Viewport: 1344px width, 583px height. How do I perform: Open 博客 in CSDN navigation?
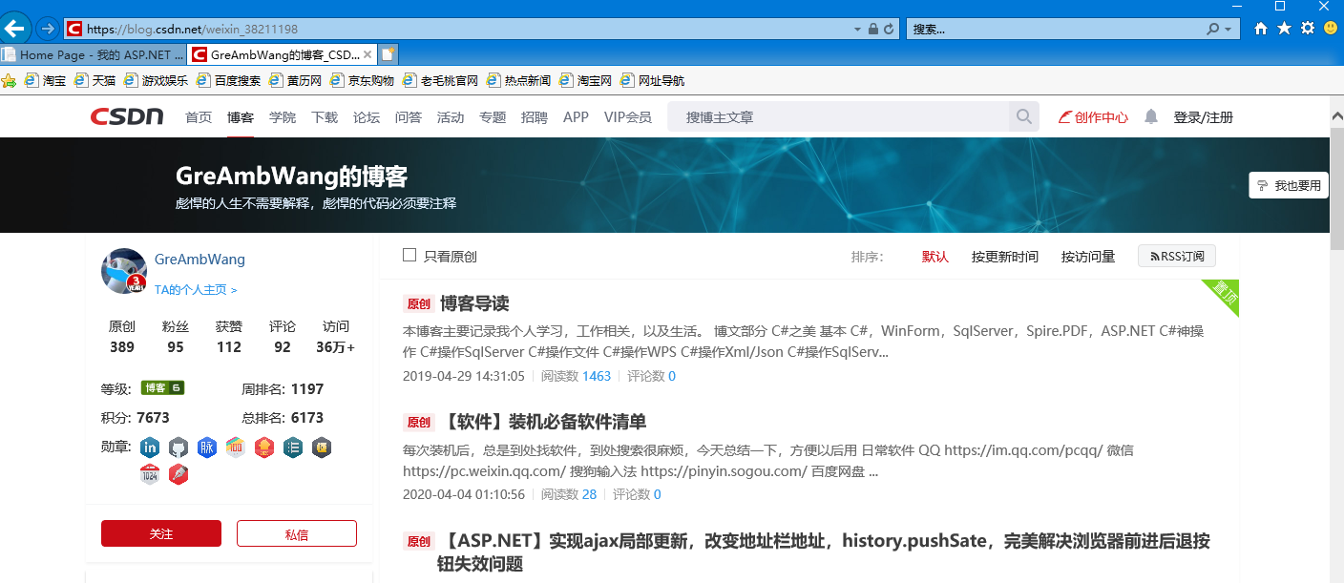coord(241,117)
